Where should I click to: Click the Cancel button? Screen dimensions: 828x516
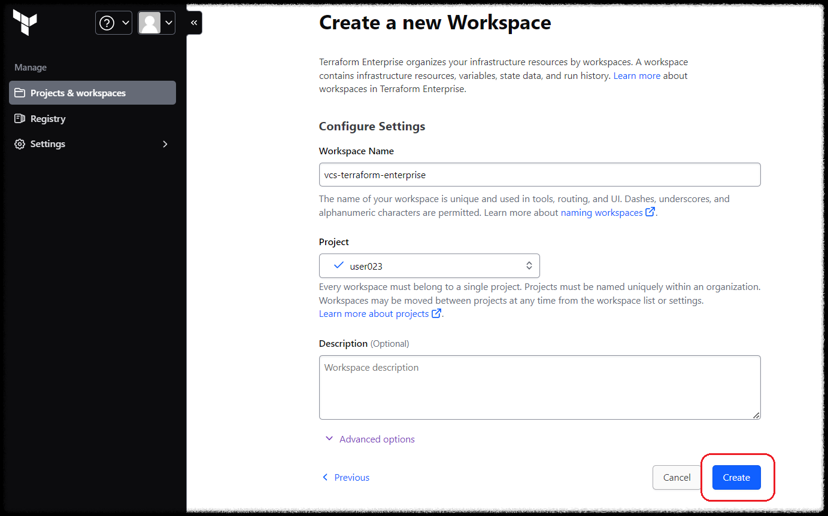[x=677, y=477]
